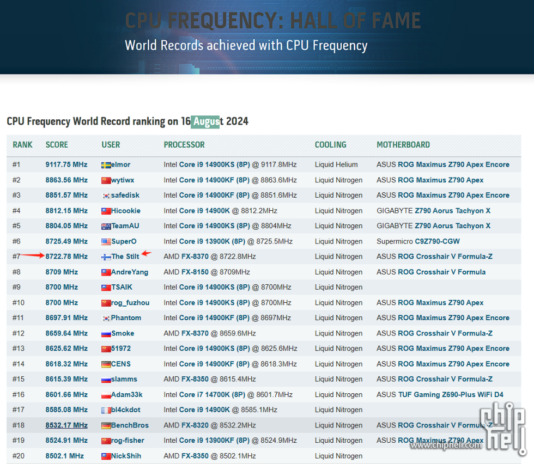Click the SCORE column header
Screen dimensions: 534x464
pos(57,145)
